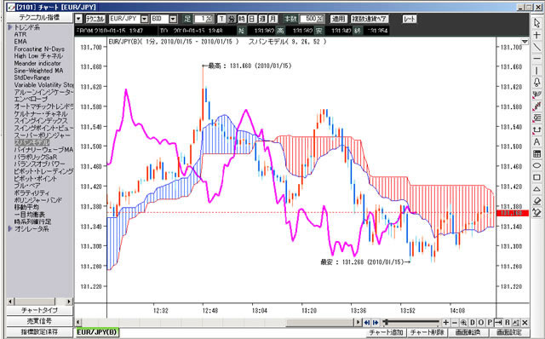Click the チャート追加 button
Viewport: 545px width, 339px height.
pyautogui.click(x=386, y=332)
